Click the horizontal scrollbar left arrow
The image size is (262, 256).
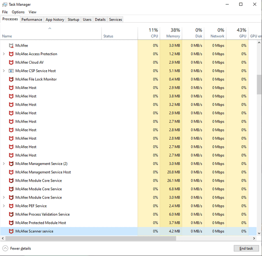coord(3,238)
